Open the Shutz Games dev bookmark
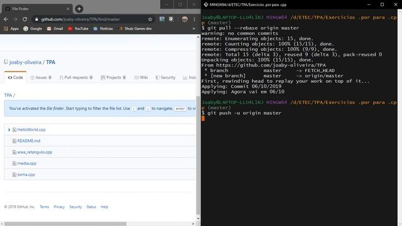Image resolution: width=402 pixels, height=226 pixels. (135, 29)
